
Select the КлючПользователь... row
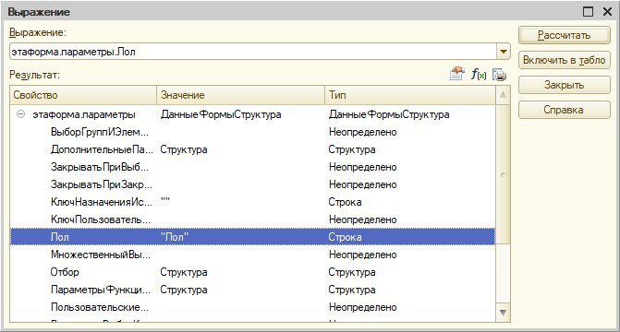pos(252,219)
